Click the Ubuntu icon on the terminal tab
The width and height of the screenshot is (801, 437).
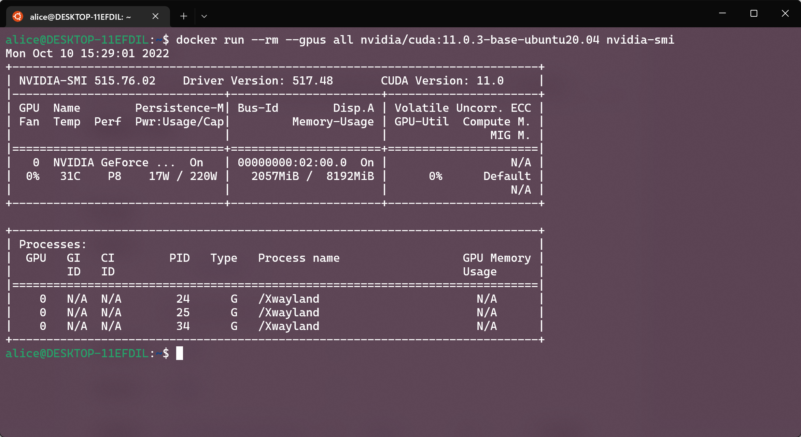pyautogui.click(x=18, y=16)
